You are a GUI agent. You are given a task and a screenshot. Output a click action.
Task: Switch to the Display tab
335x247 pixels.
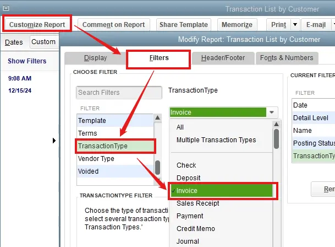click(x=95, y=58)
